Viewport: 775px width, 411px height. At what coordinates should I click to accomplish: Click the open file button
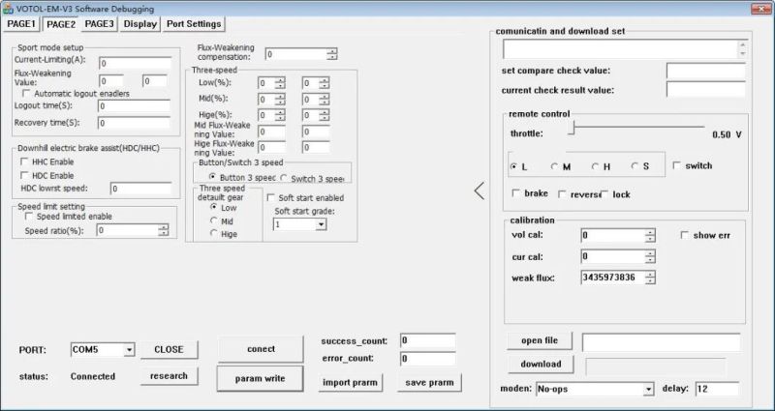[x=540, y=340]
